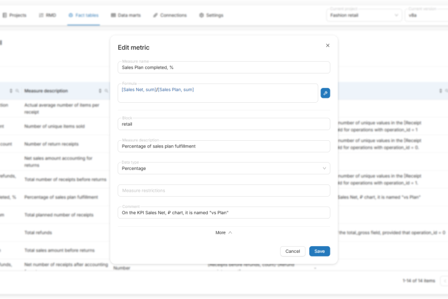Go to the RMD tab
Viewport: 448px width, 299px height.
pos(47,15)
